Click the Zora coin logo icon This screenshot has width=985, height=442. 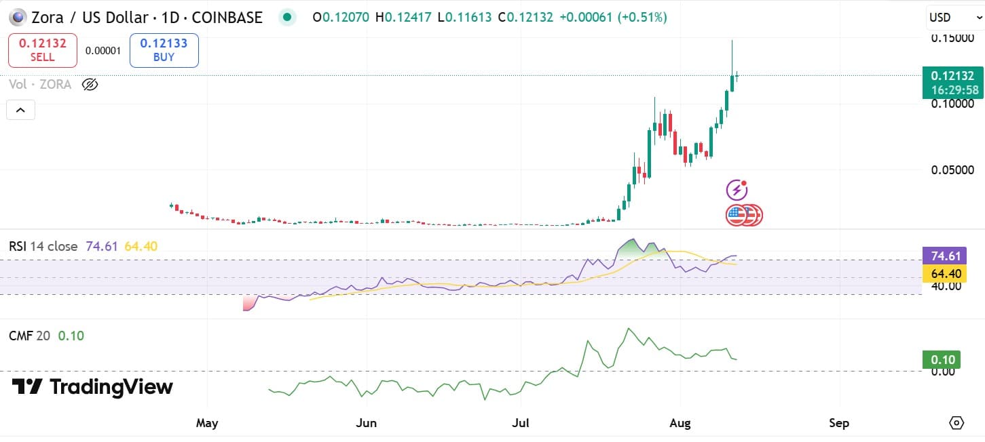pyautogui.click(x=16, y=17)
